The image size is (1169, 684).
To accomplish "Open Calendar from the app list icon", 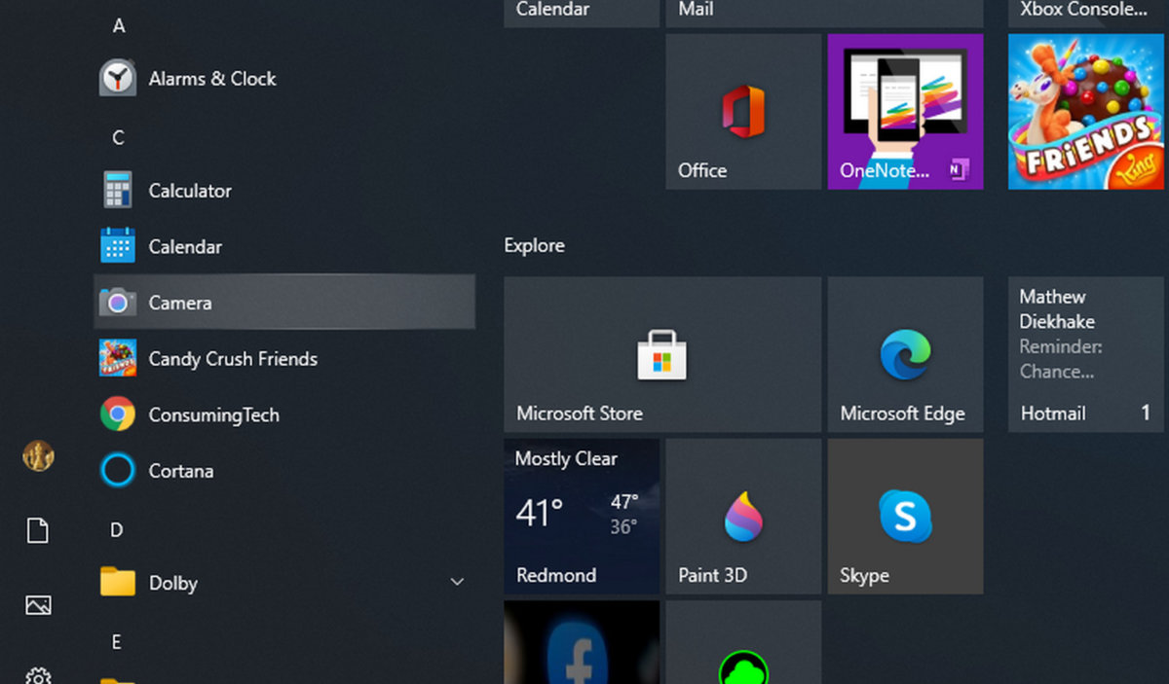I will (118, 245).
